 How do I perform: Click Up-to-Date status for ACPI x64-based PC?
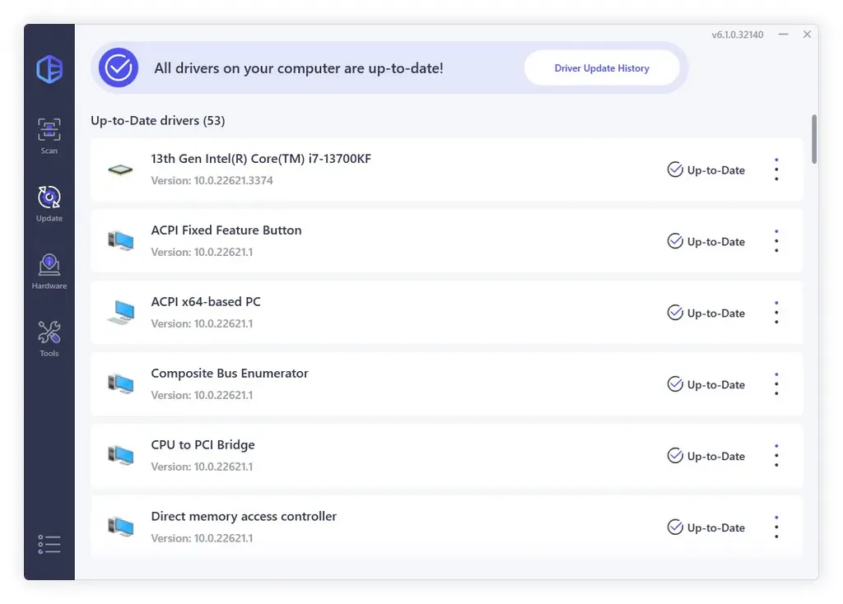706,313
